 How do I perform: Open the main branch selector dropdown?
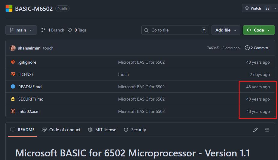[x=21, y=30]
